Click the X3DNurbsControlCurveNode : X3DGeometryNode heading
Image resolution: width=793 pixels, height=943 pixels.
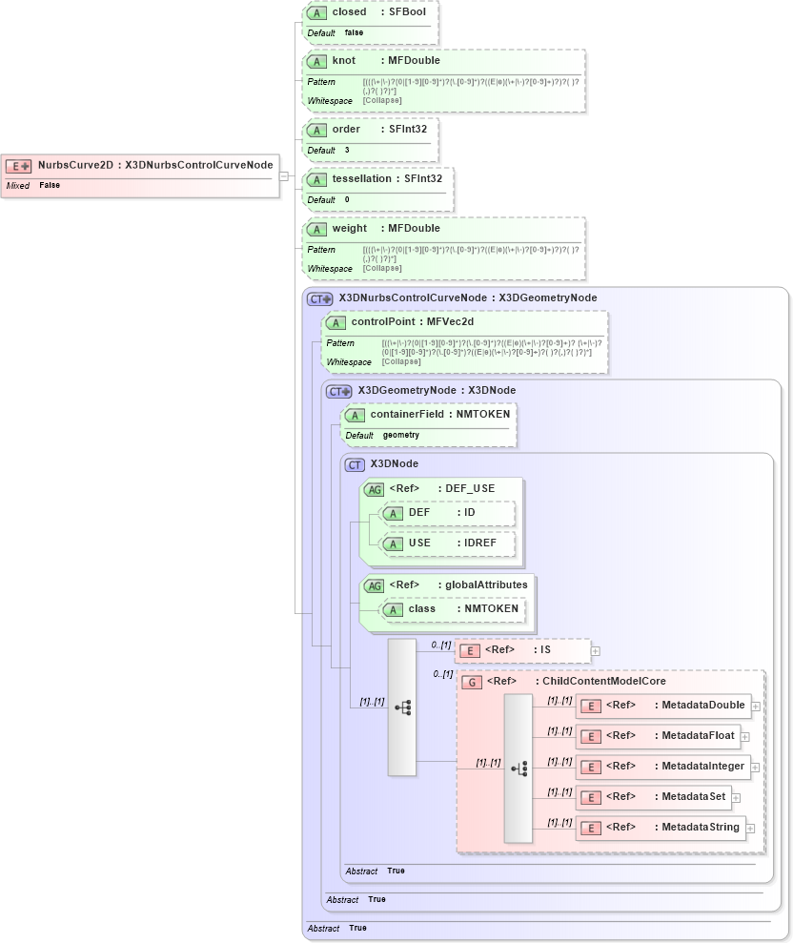click(x=468, y=297)
